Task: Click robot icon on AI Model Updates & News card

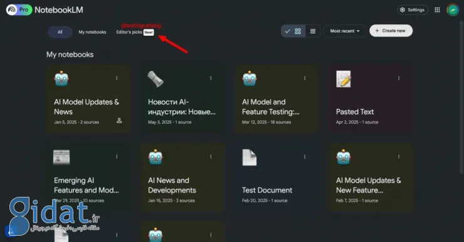Action: point(61,79)
